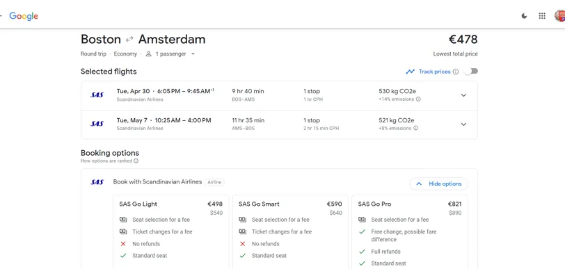The height and width of the screenshot is (269, 565).
Task: Open the Google account profile avatar
Action: coord(559,16)
